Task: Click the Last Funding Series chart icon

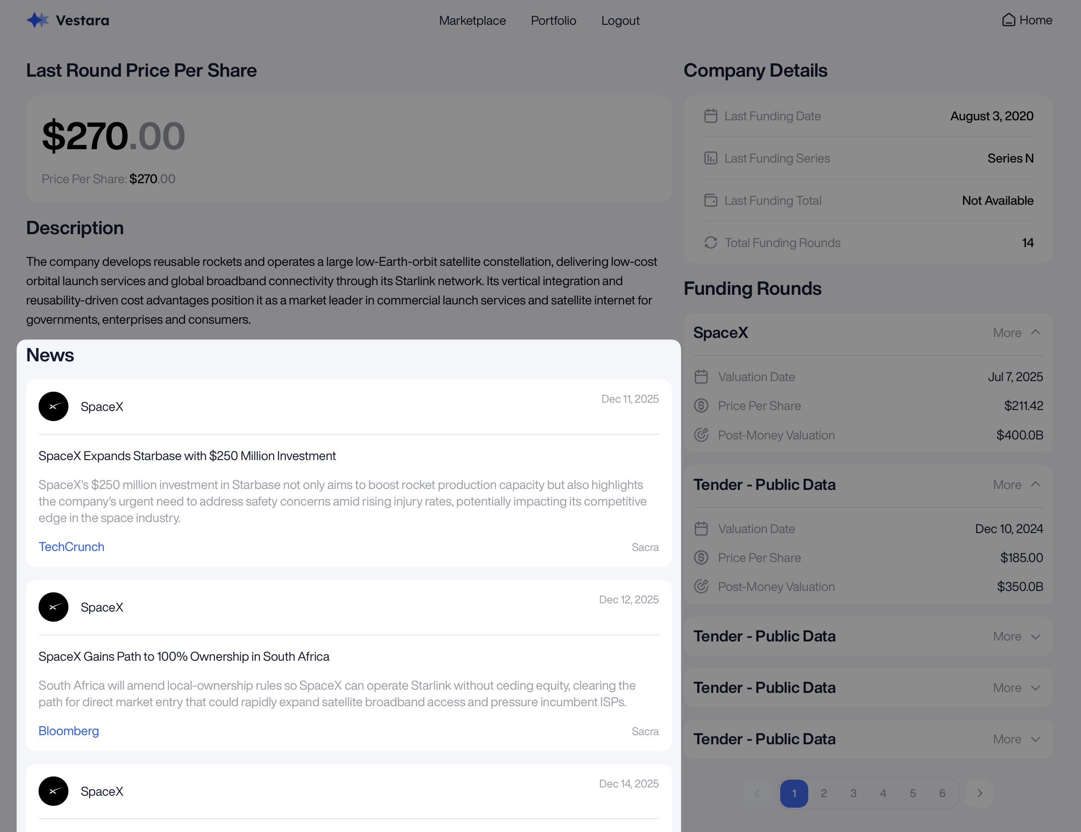Action: (x=711, y=158)
